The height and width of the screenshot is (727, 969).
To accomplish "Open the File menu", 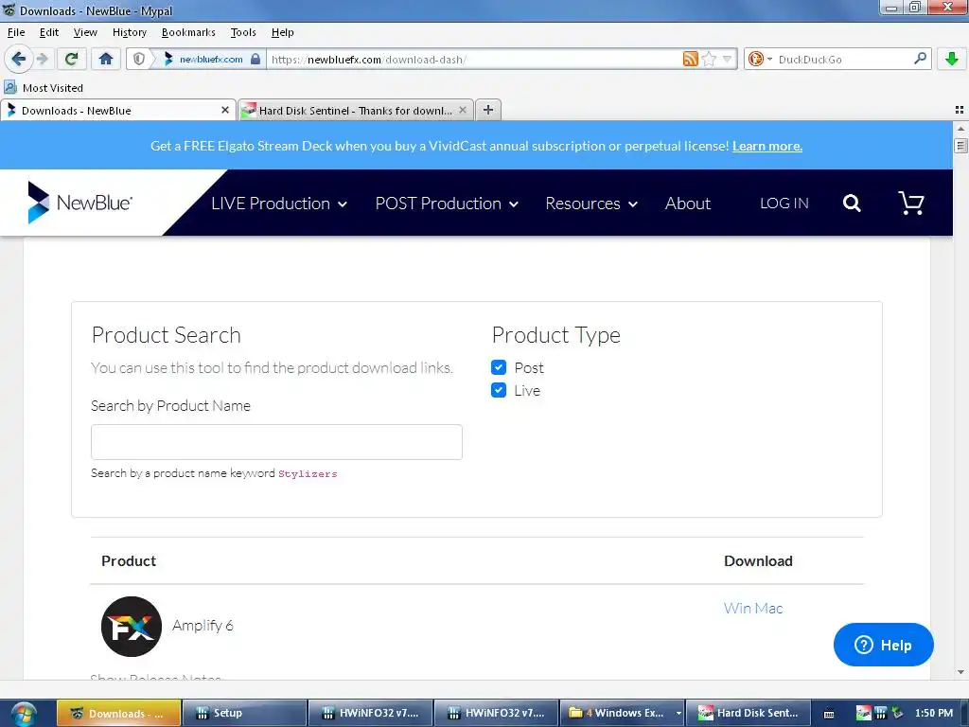I will [x=16, y=32].
